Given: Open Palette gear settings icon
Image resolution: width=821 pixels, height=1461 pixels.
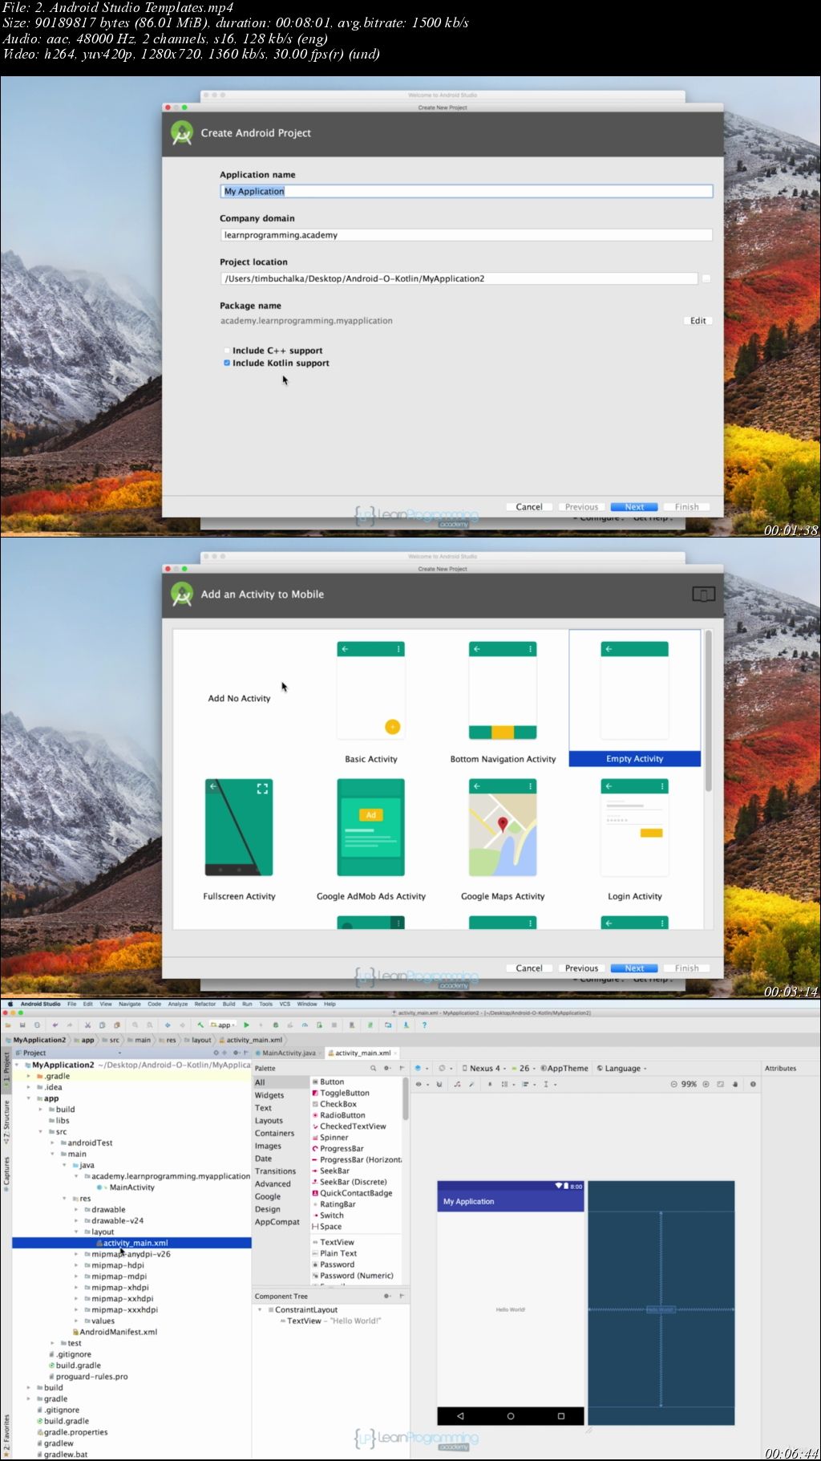Looking at the screenshot, I should click(x=387, y=1068).
